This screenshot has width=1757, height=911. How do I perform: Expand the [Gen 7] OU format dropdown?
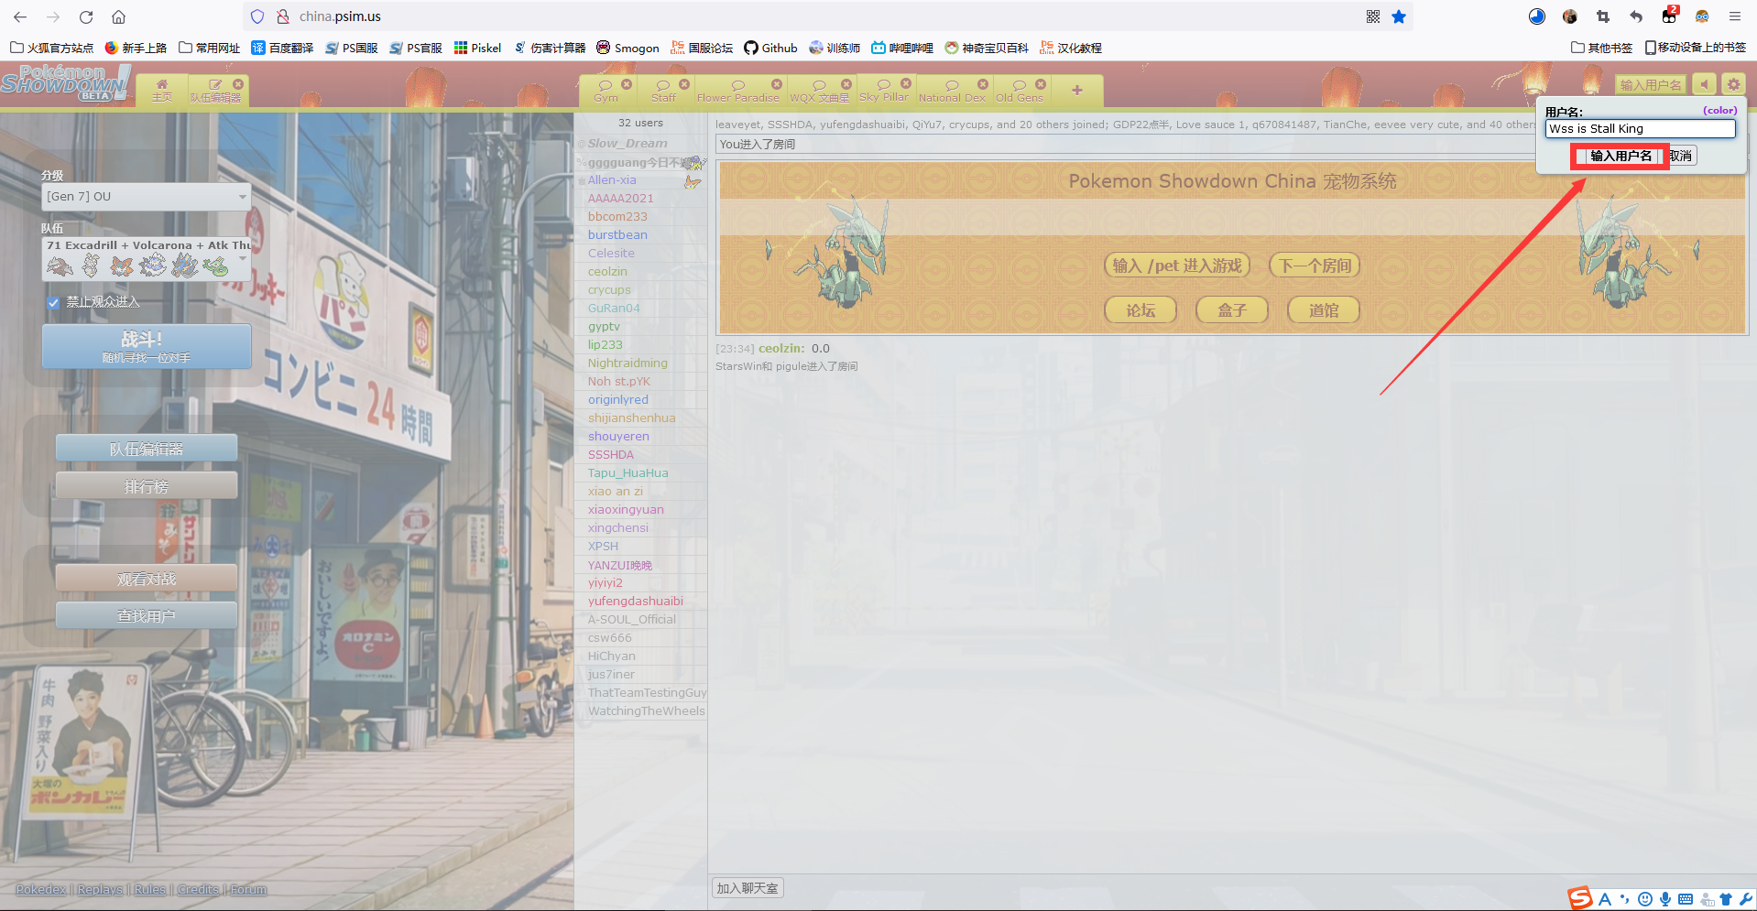pyautogui.click(x=147, y=197)
